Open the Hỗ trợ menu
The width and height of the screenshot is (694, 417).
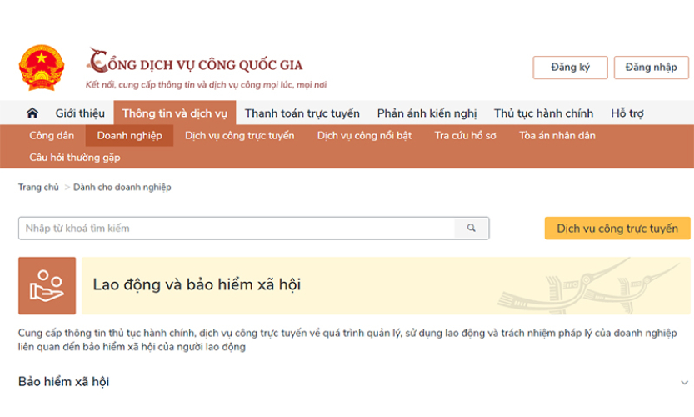pos(627,113)
